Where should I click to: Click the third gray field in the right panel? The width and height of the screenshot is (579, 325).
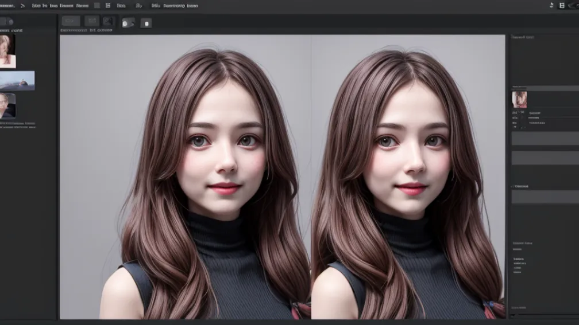[x=545, y=197]
